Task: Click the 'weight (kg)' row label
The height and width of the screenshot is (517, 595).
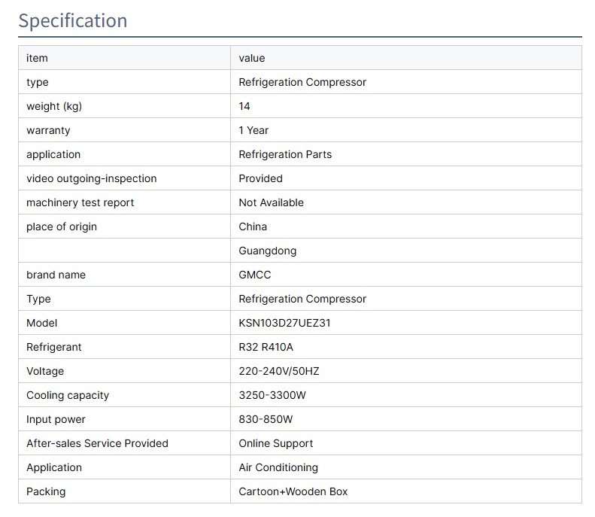Action: (x=54, y=106)
